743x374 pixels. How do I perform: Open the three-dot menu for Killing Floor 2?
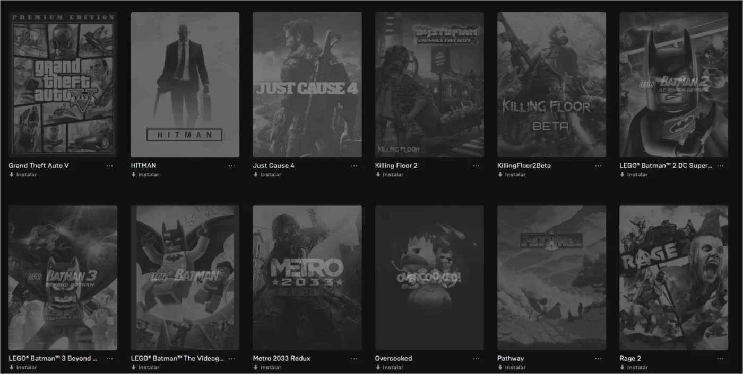click(476, 166)
